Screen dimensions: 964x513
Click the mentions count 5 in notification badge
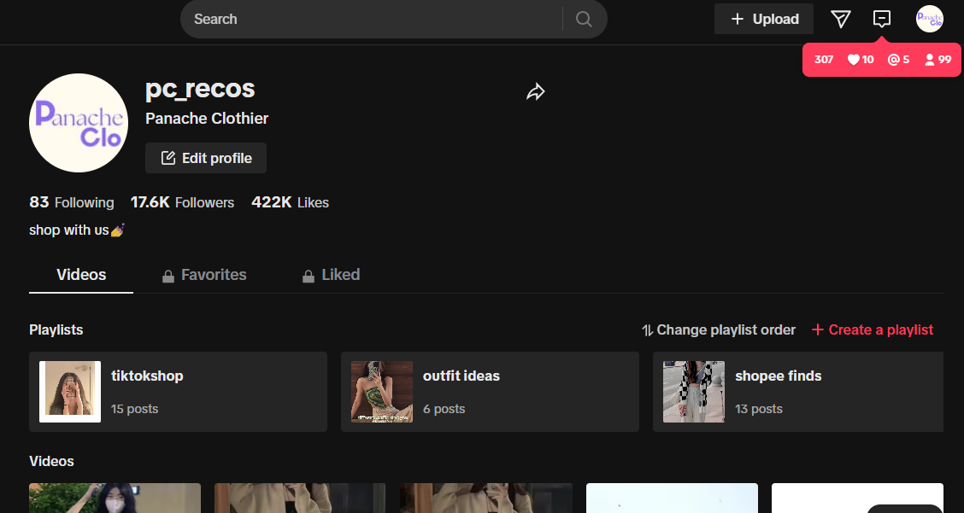tap(899, 60)
